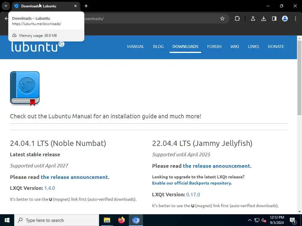Open the BLOG navigation item
Viewport: 302px width, 226px height.
point(158,46)
